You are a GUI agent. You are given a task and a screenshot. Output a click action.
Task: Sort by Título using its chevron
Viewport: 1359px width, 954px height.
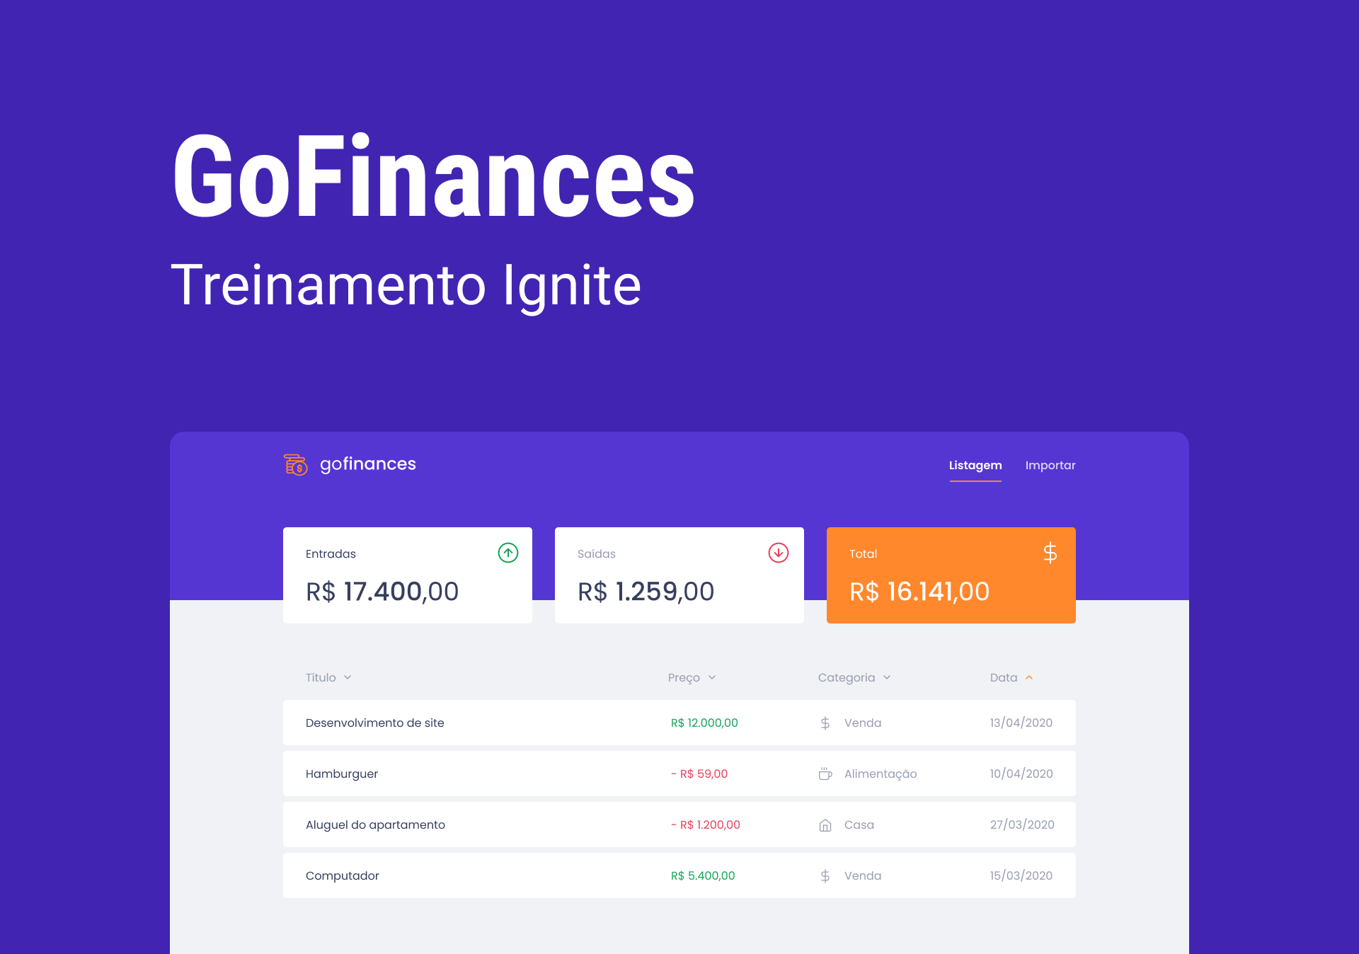coord(348,678)
